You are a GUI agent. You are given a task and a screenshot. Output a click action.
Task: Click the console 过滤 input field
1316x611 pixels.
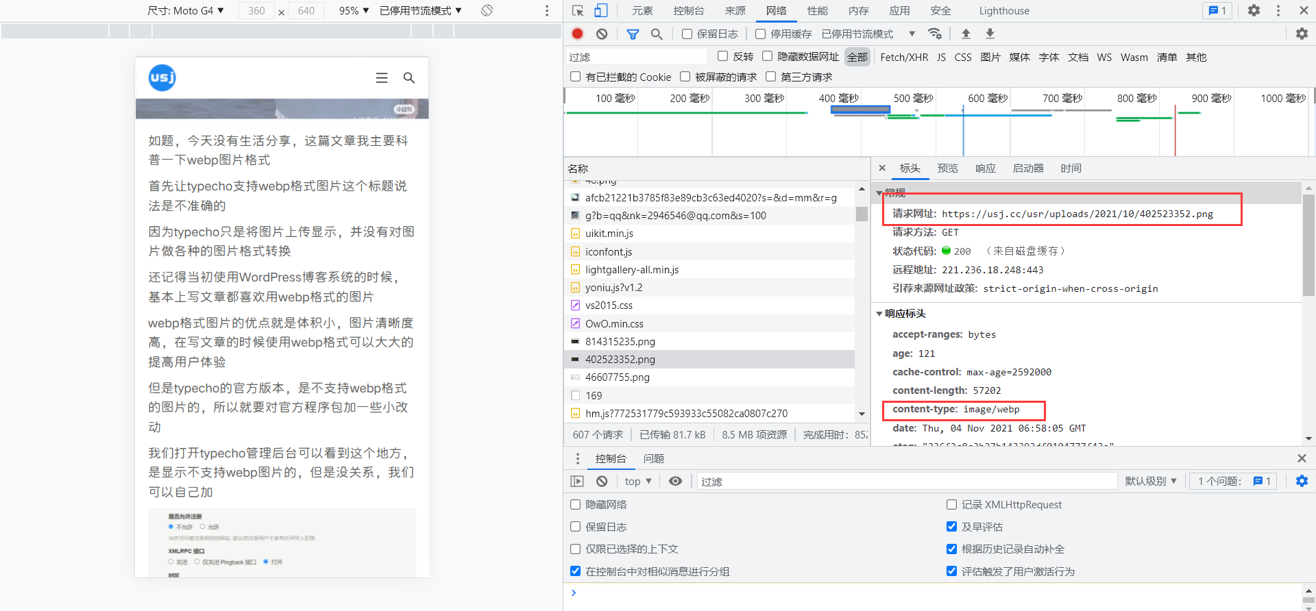[905, 482]
